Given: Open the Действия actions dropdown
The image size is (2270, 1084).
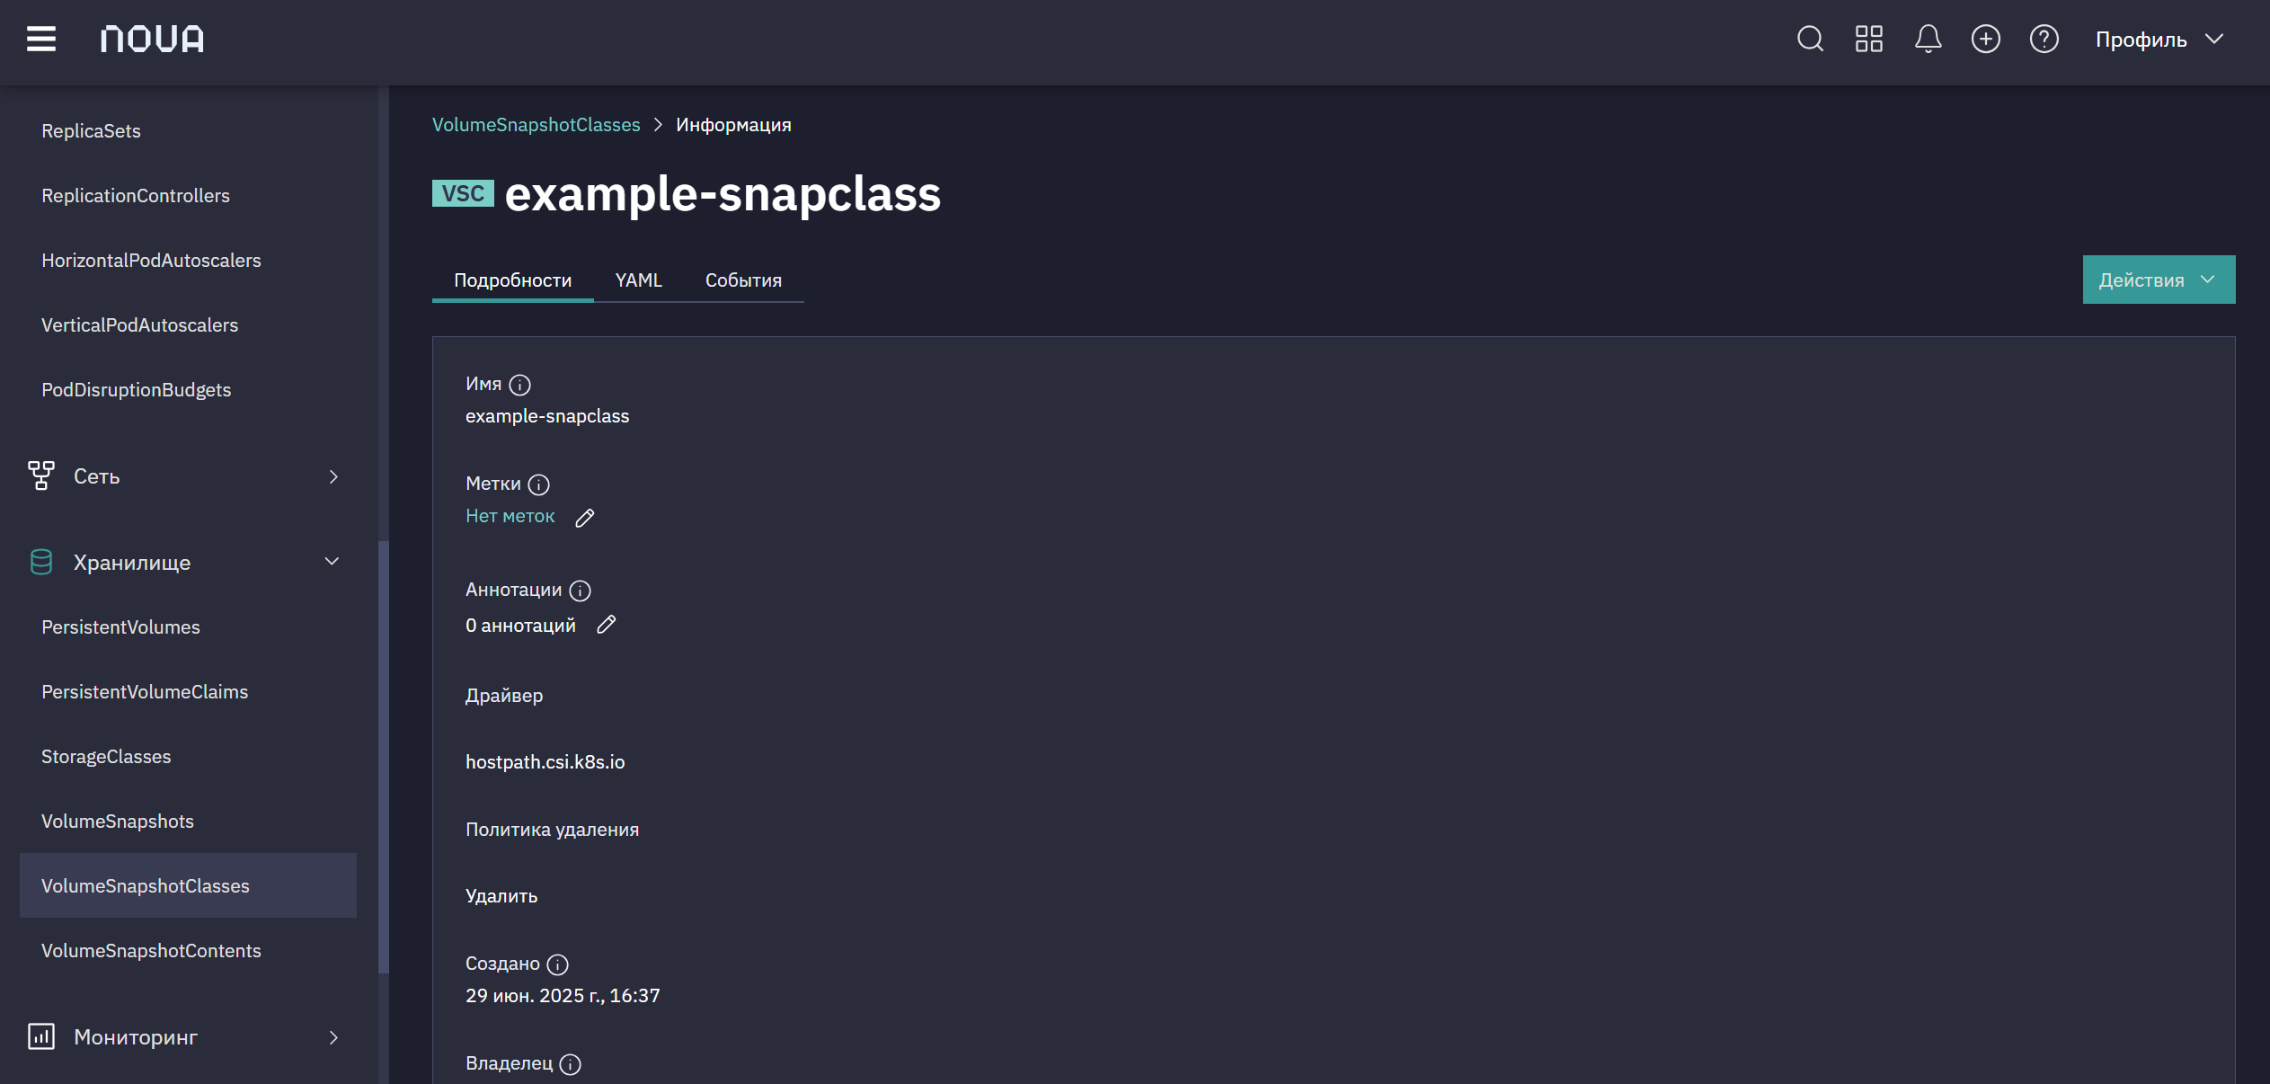Looking at the screenshot, I should tap(2159, 280).
